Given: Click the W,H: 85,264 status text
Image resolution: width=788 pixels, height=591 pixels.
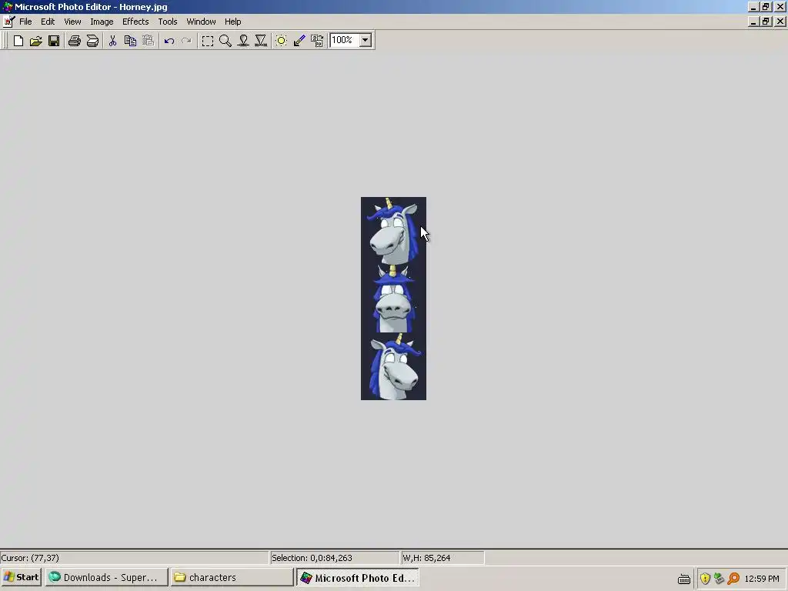Looking at the screenshot, I should click(426, 558).
